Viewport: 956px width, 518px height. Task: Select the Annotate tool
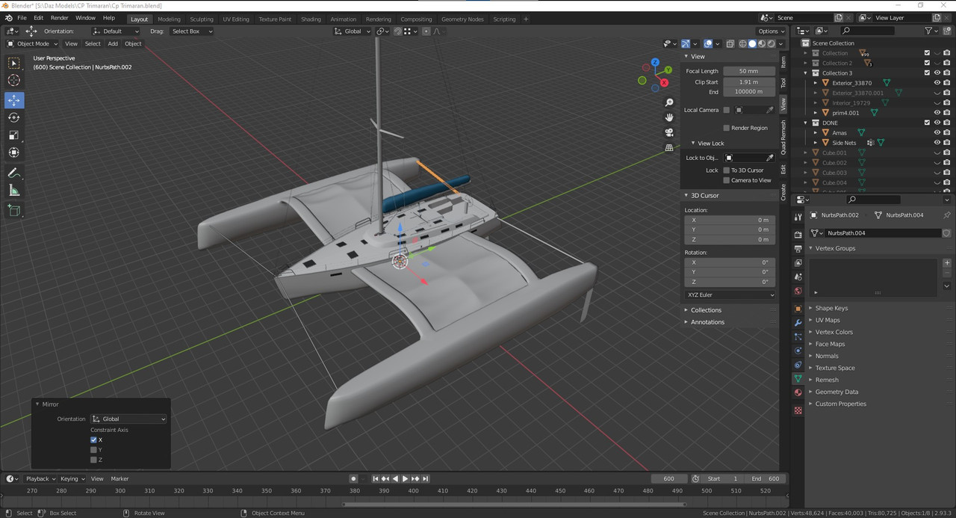pos(14,173)
